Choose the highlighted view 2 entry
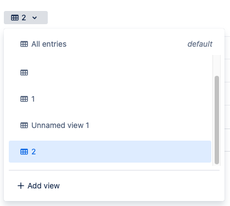The width and height of the screenshot is (230, 206). tap(110, 152)
